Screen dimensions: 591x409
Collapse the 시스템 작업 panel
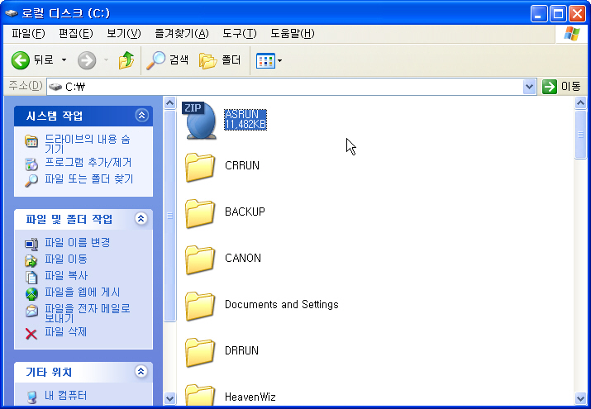[141, 115]
